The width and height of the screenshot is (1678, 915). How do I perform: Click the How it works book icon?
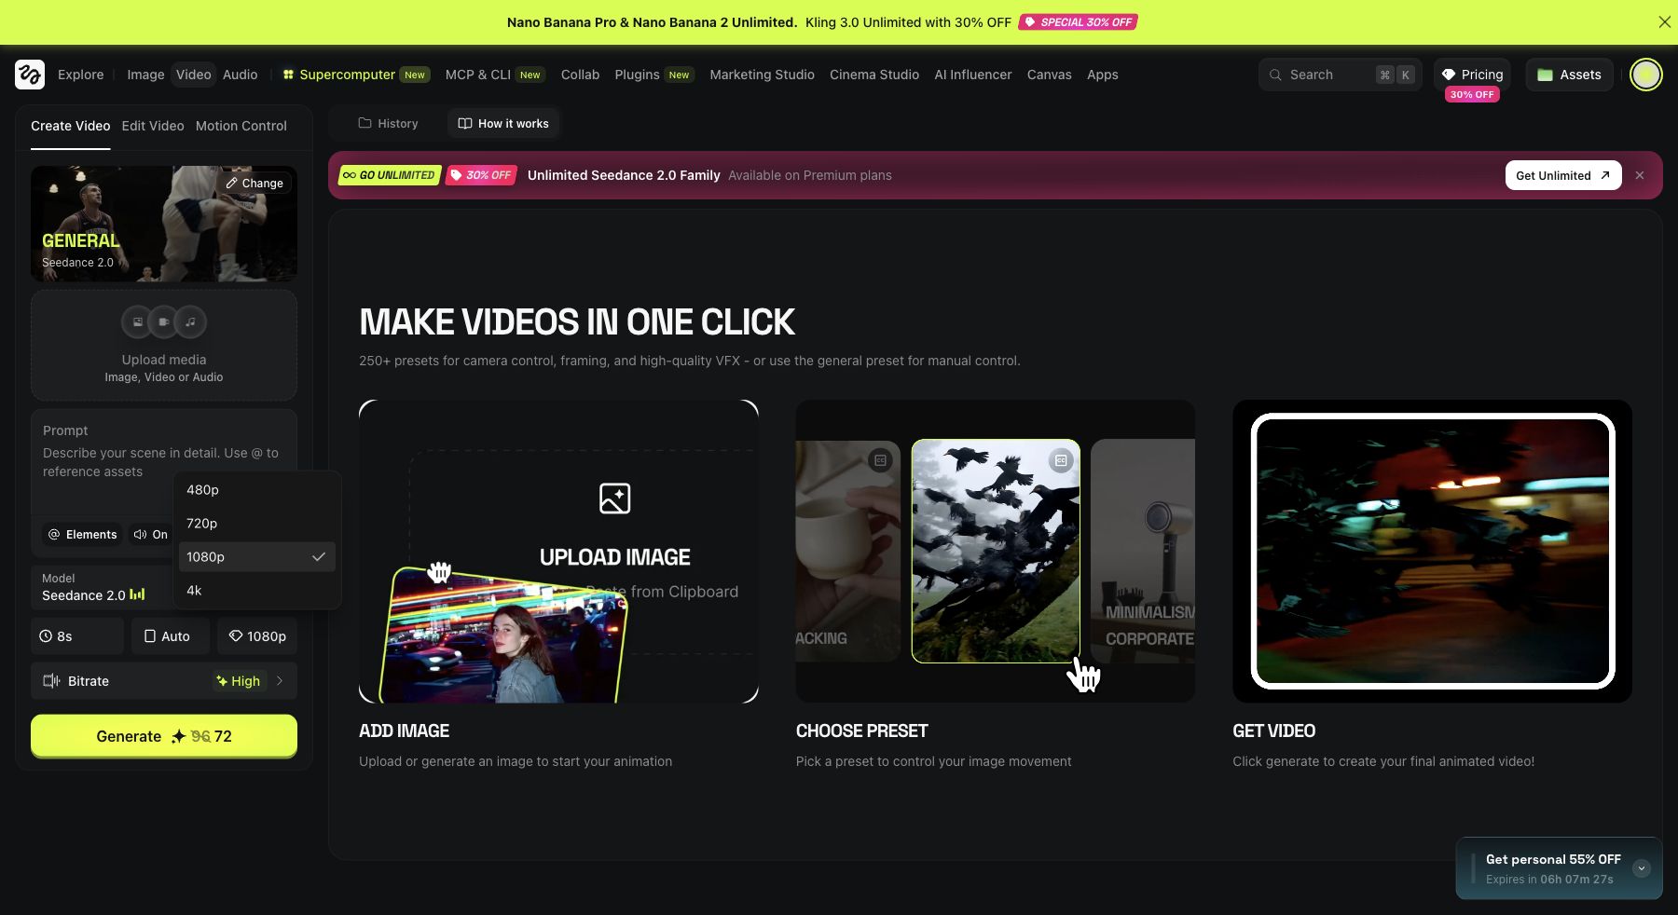(x=465, y=123)
